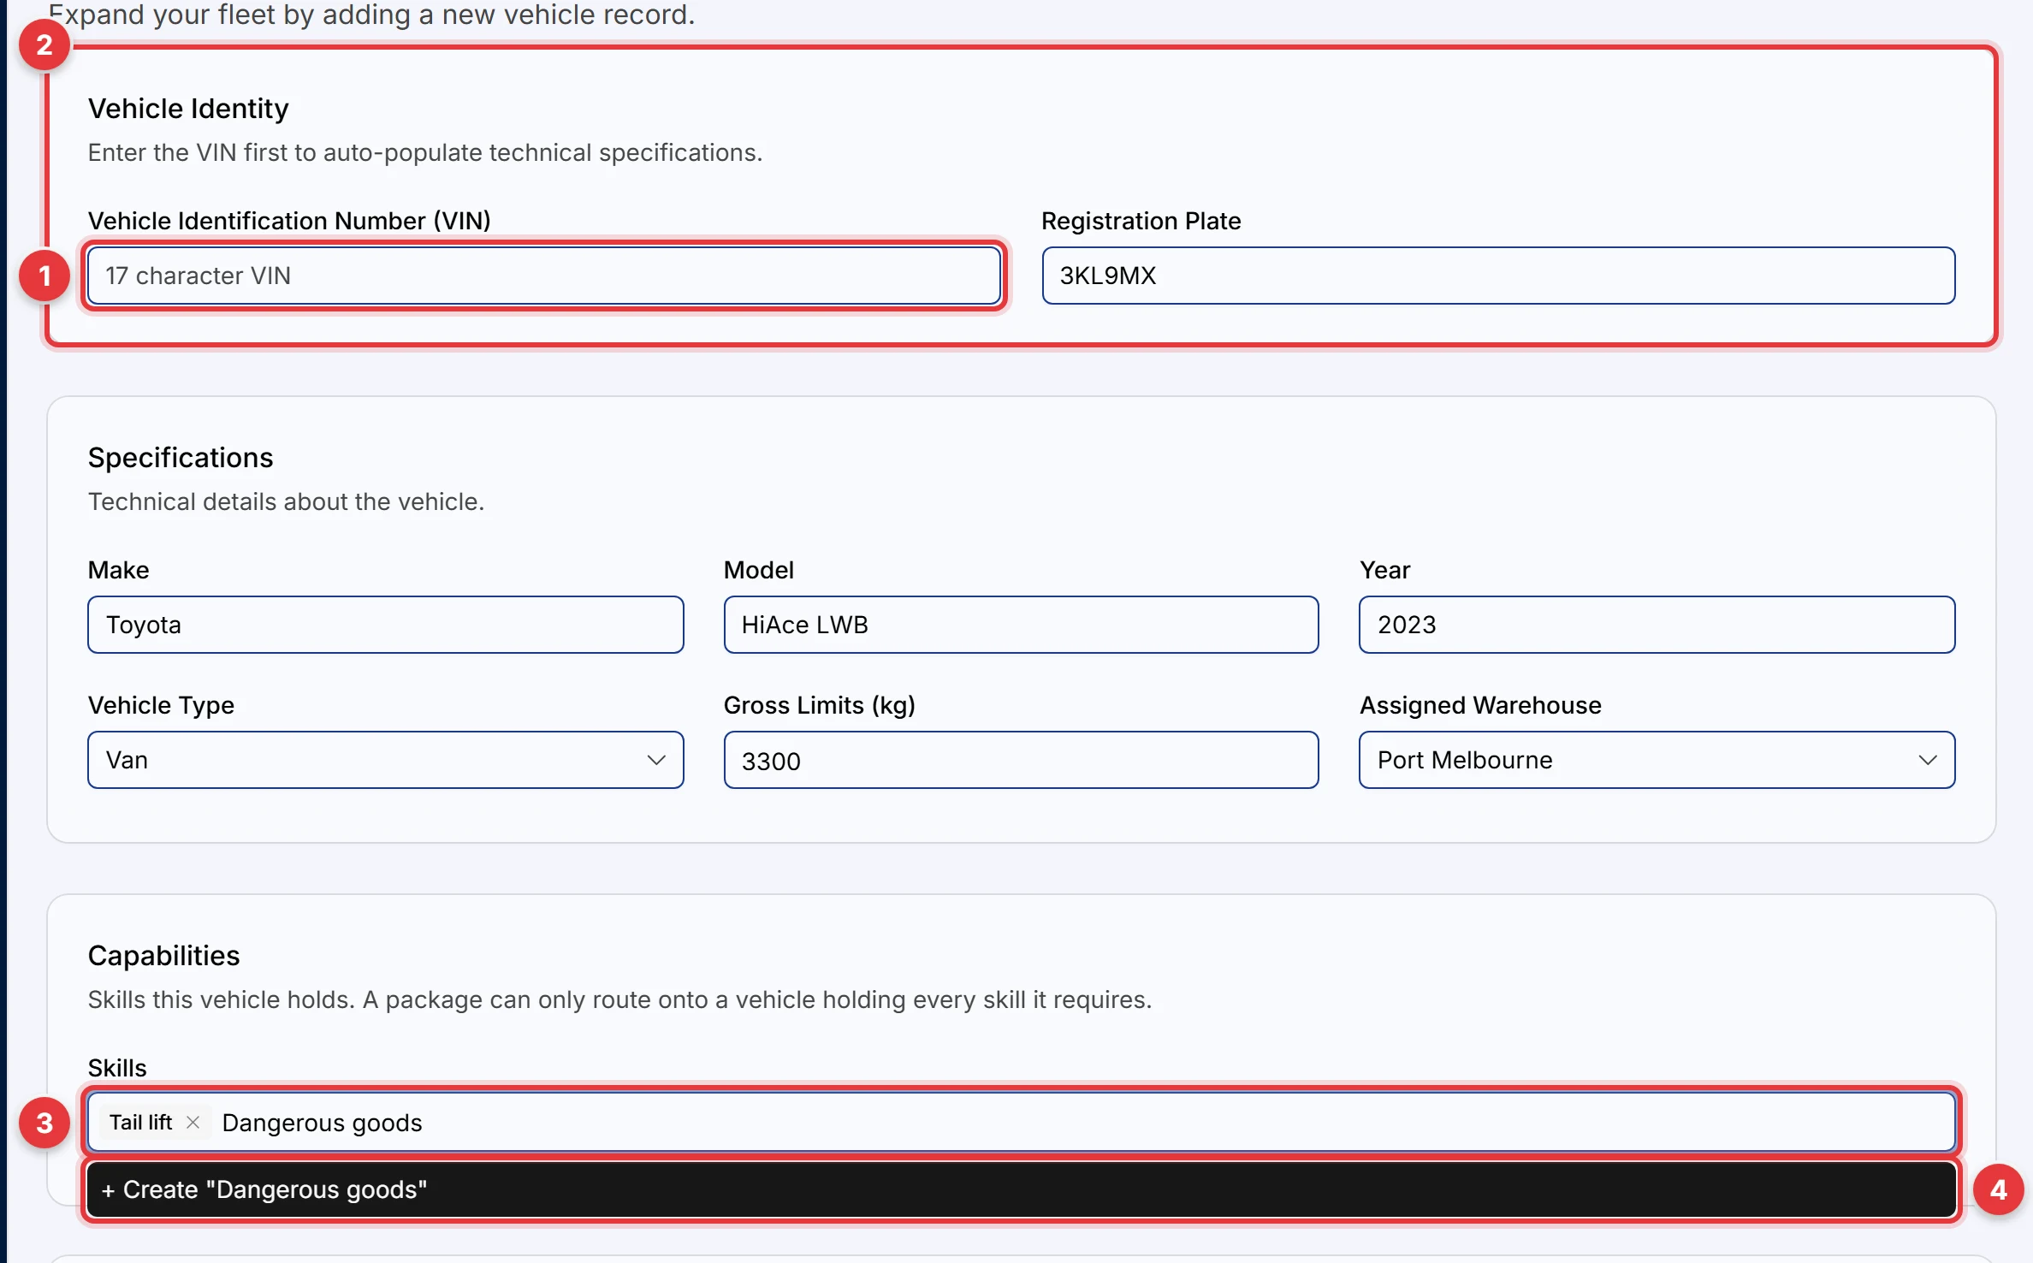Screen dimensions: 2033x1263
Task: Click the Specifications section heading
Action: pos(181,458)
